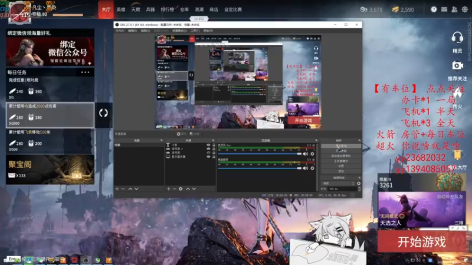Click the rank 3261 badge panel

(x=421, y=183)
